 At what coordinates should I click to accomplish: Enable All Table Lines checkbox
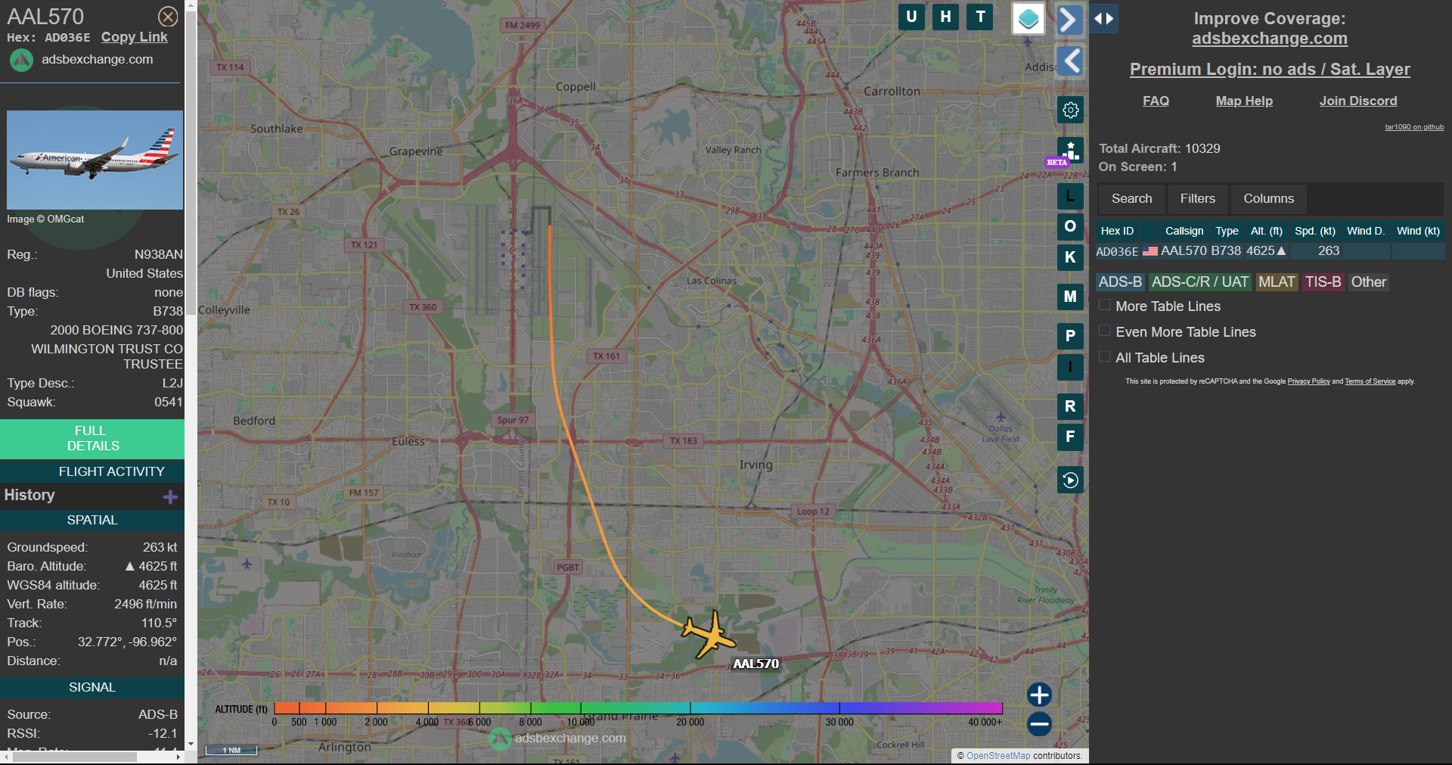coord(1105,356)
